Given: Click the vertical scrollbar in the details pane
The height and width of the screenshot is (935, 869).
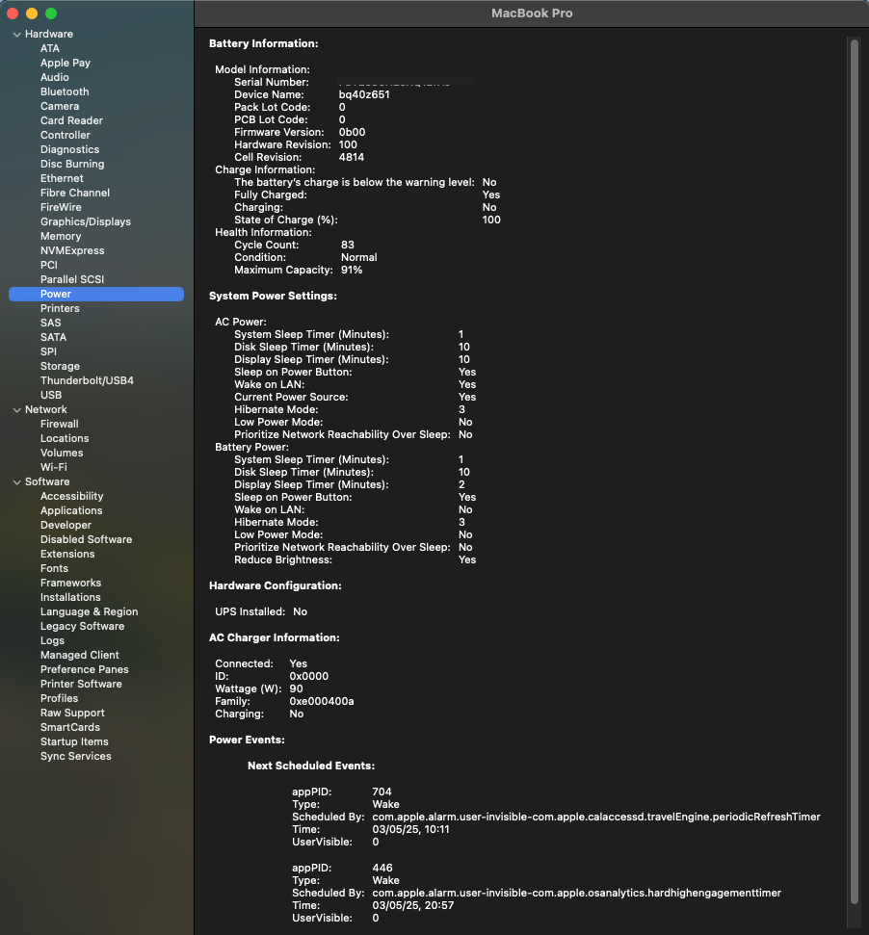Looking at the screenshot, I should click(855, 471).
